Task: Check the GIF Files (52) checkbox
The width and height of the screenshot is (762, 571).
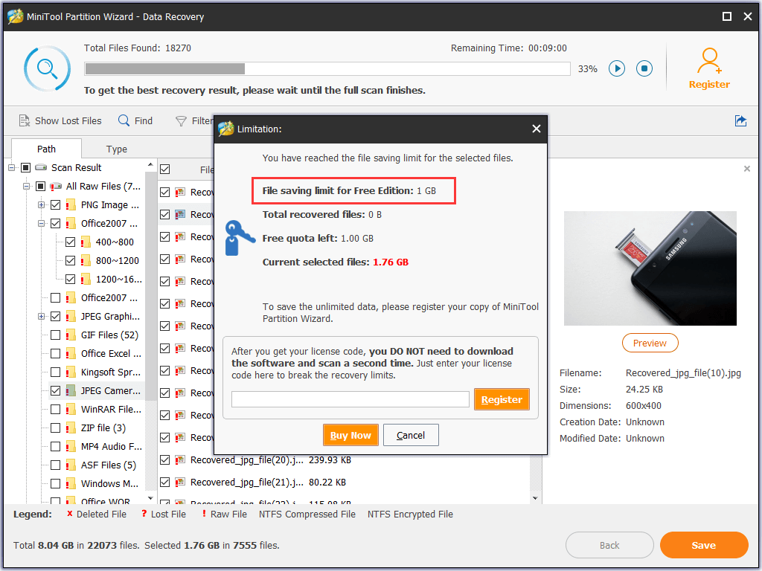Action: (56, 335)
